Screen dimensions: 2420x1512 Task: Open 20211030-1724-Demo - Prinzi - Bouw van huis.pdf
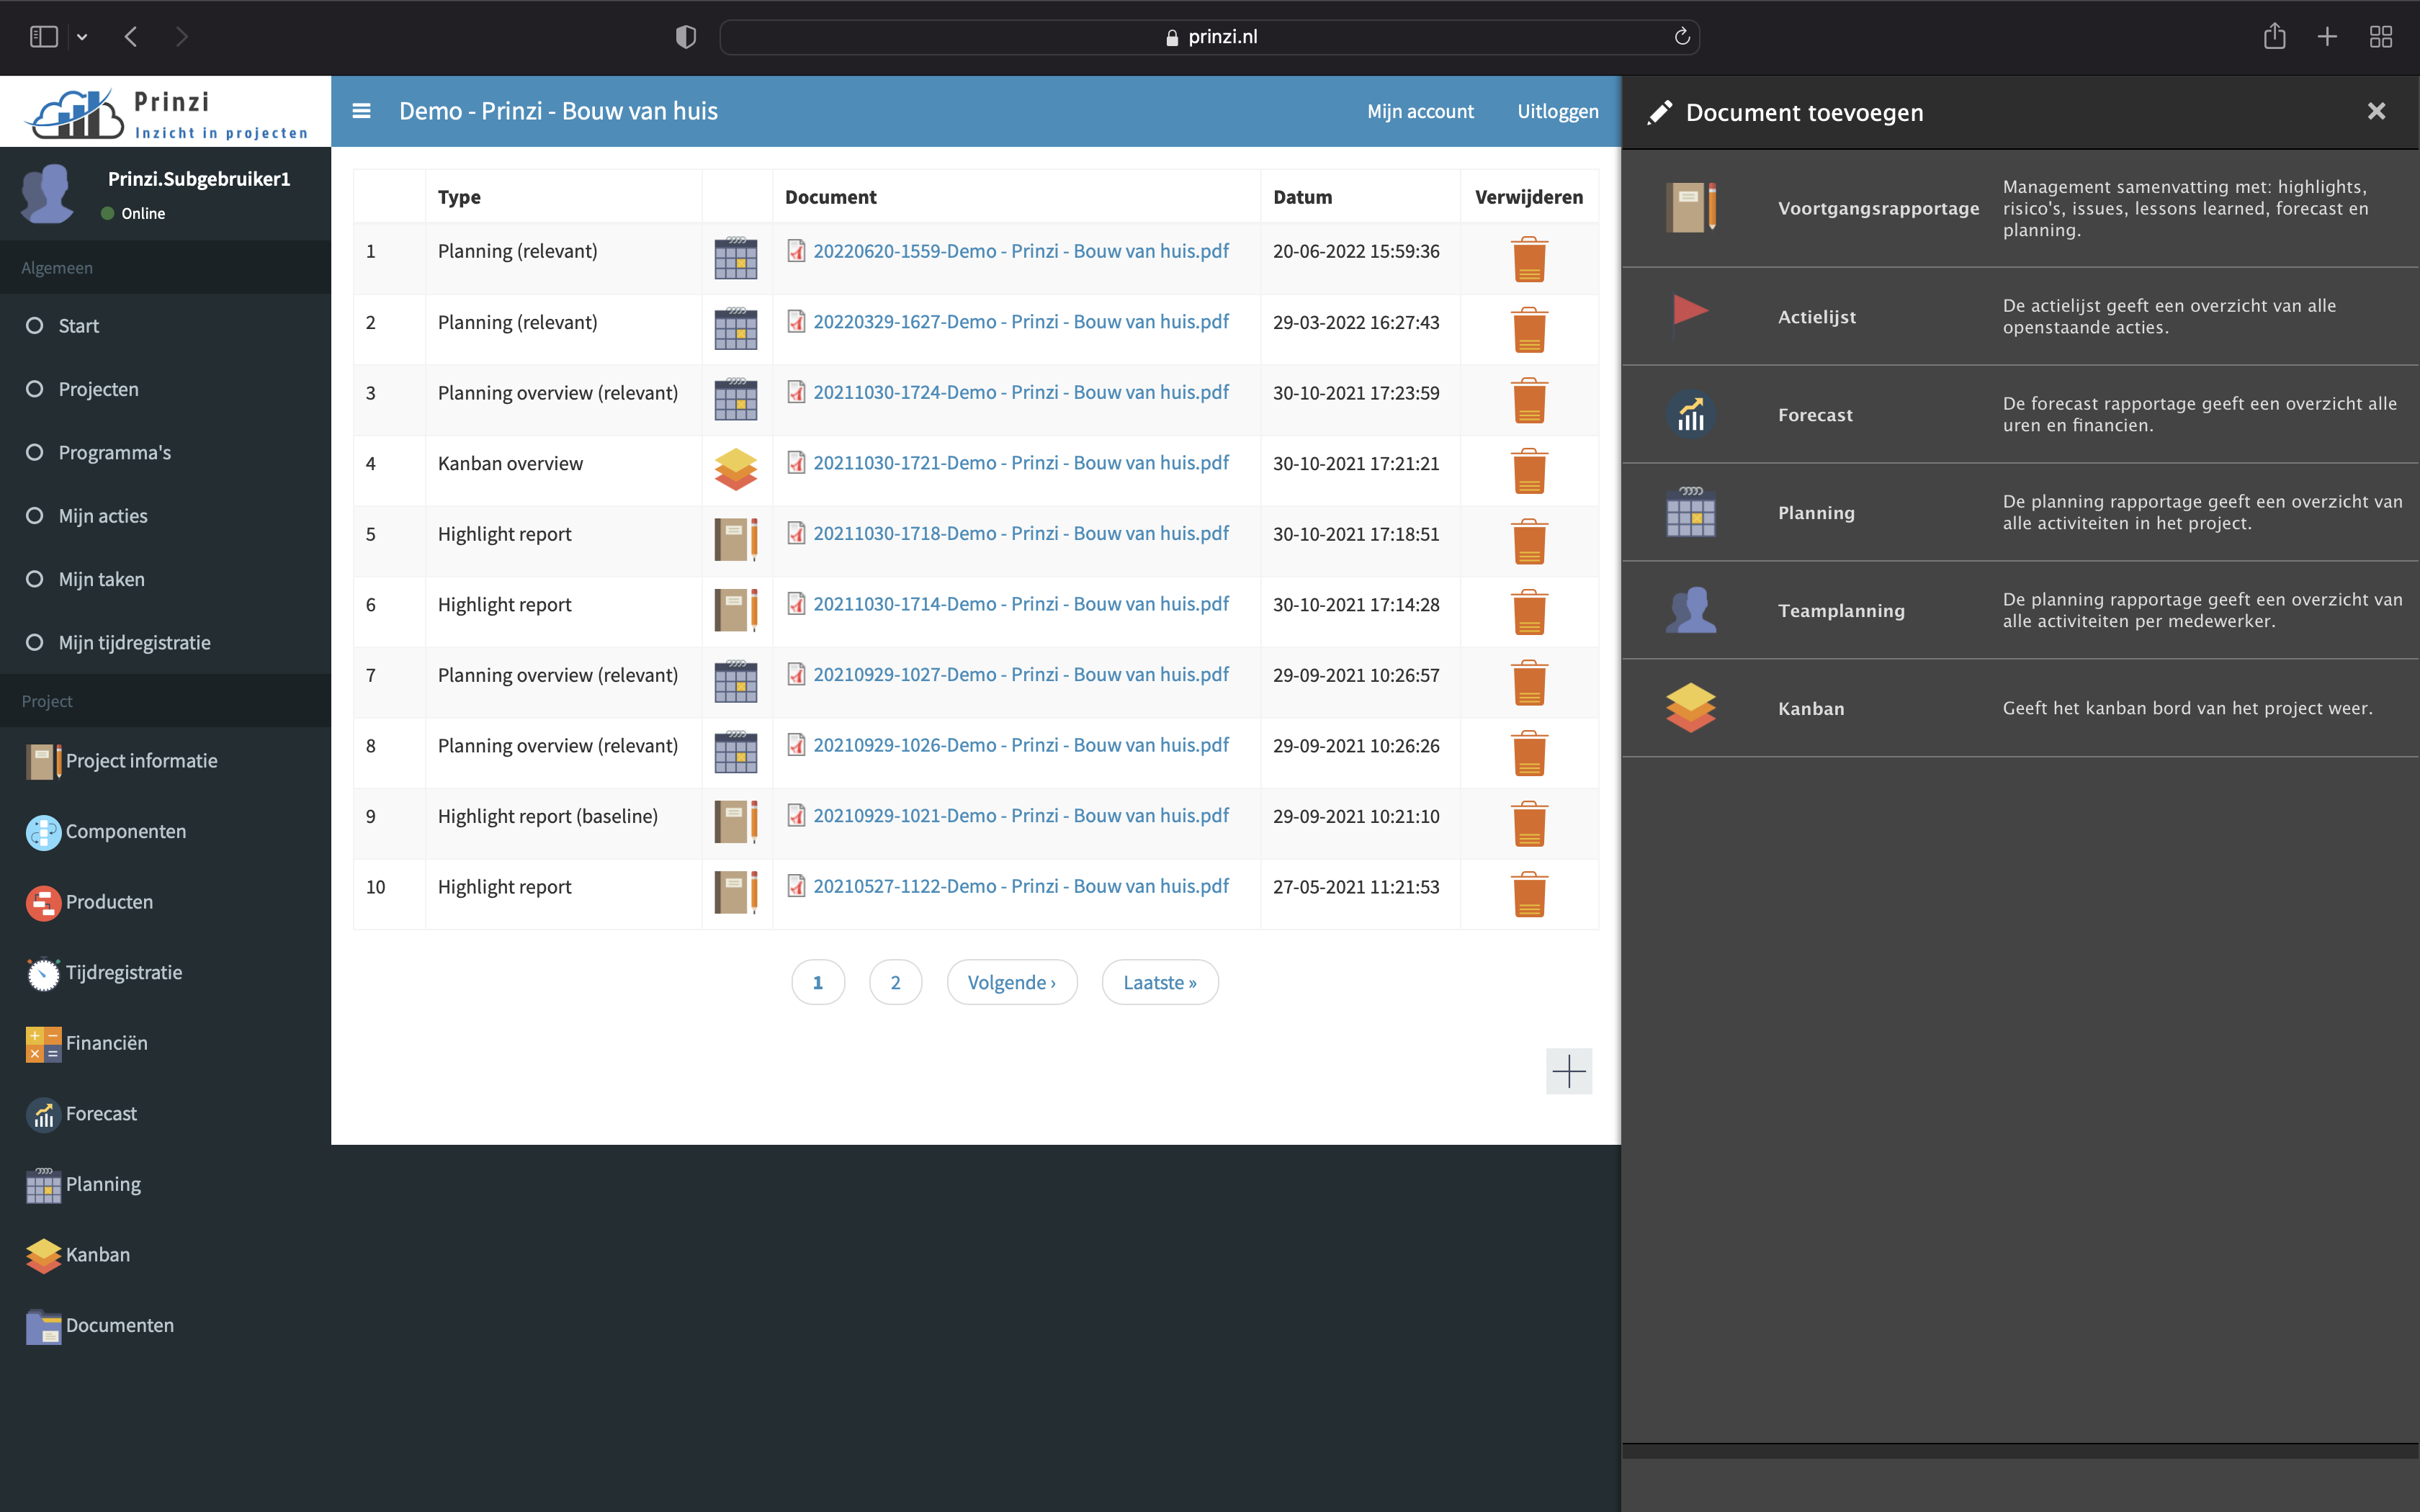[1021, 392]
